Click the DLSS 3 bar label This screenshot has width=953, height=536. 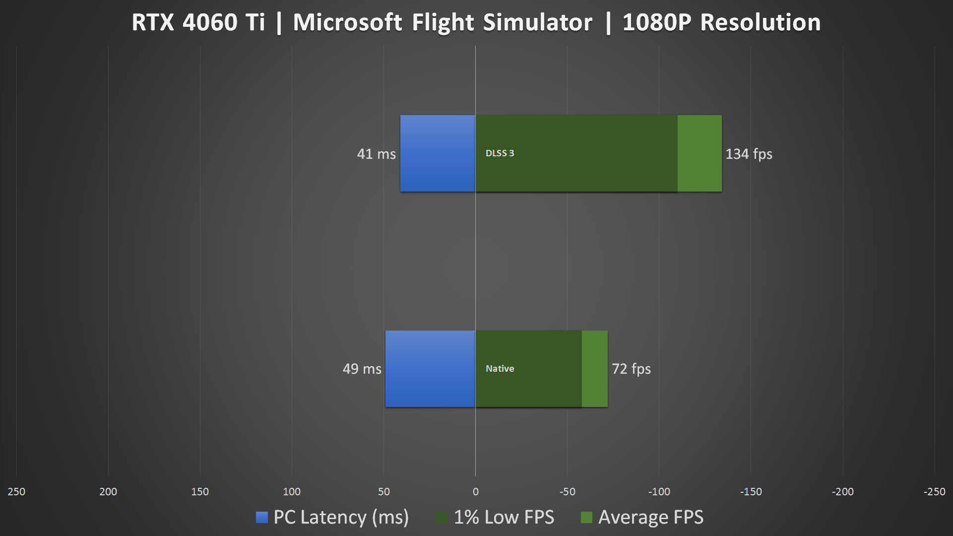(x=499, y=152)
